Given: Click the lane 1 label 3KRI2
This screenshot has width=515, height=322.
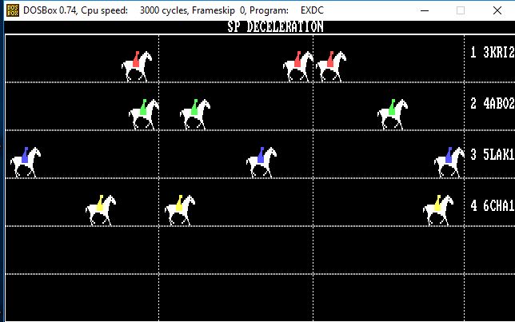Looking at the screenshot, I should [x=498, y=52].
